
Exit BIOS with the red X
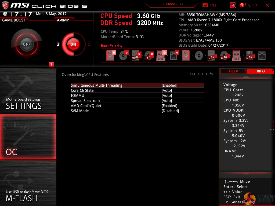click(x=267, y=5)
